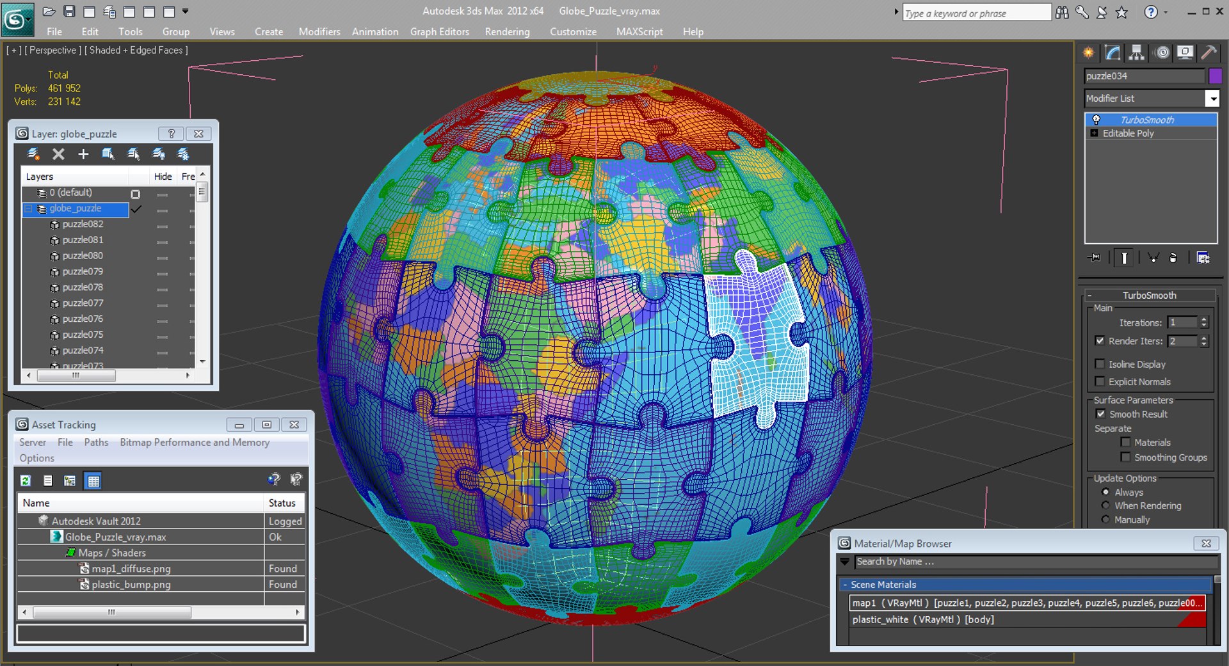Viewport: 1229px width, 666px height.
Task: Open the Create command panel tab
Action: pos(1088,53)
